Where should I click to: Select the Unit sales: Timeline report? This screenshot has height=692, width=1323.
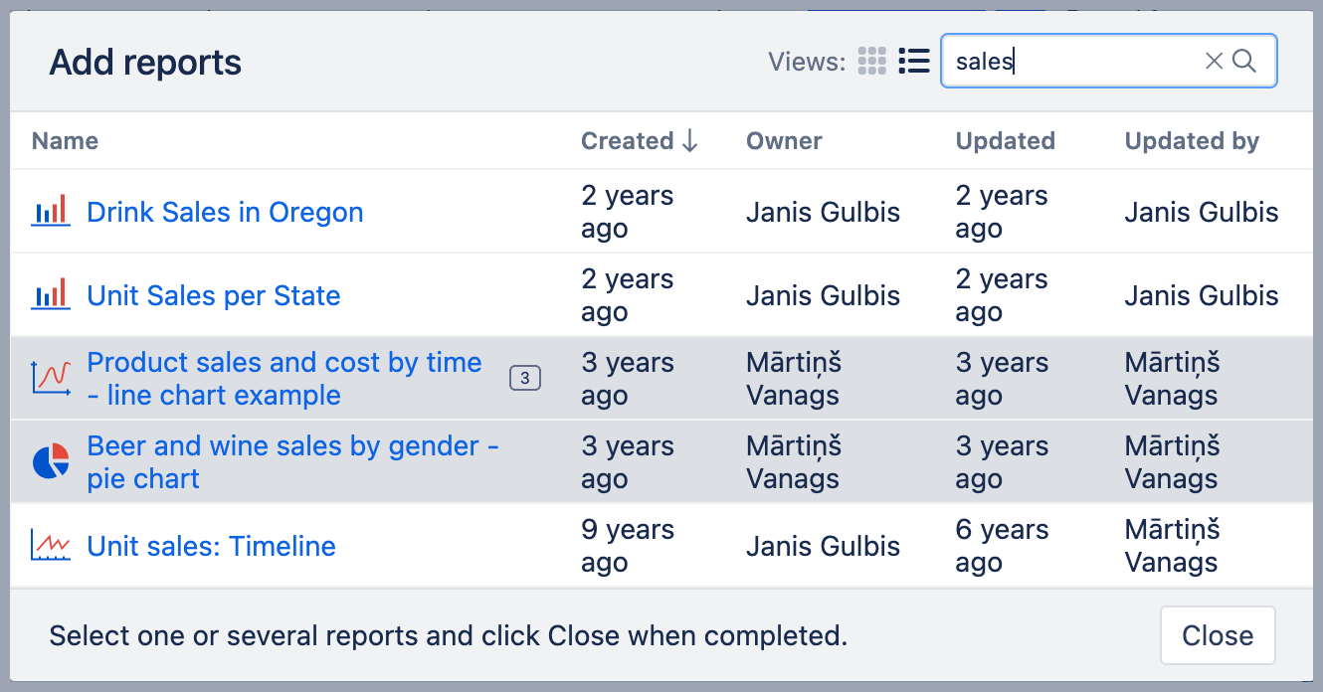(x=211, y=546)
